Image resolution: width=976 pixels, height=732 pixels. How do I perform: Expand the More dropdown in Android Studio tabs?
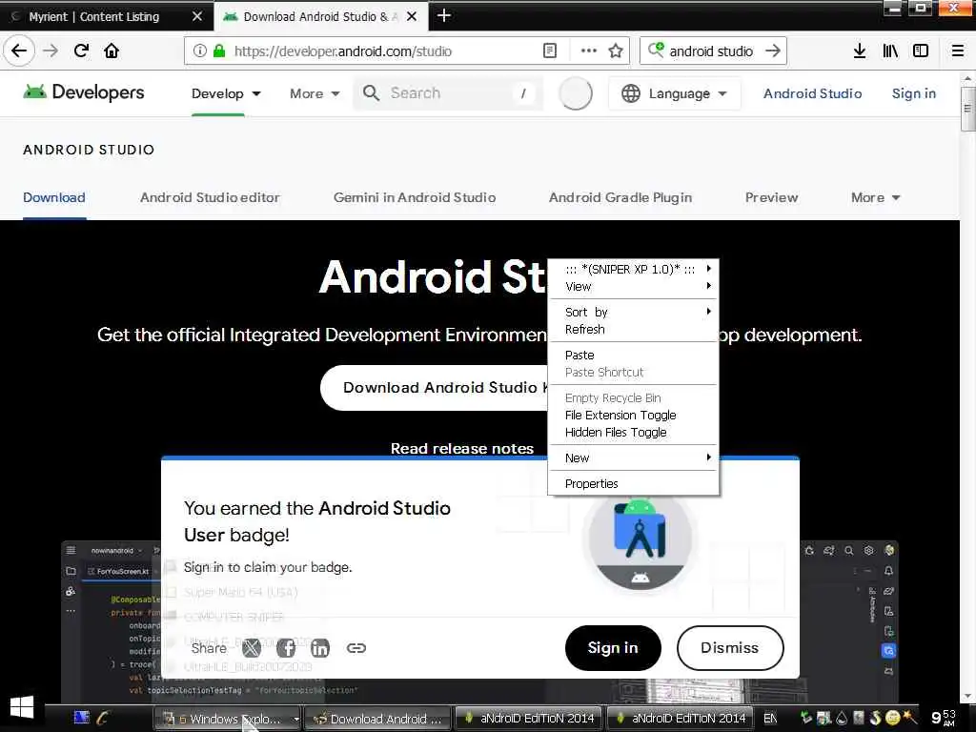pos(875,197)
